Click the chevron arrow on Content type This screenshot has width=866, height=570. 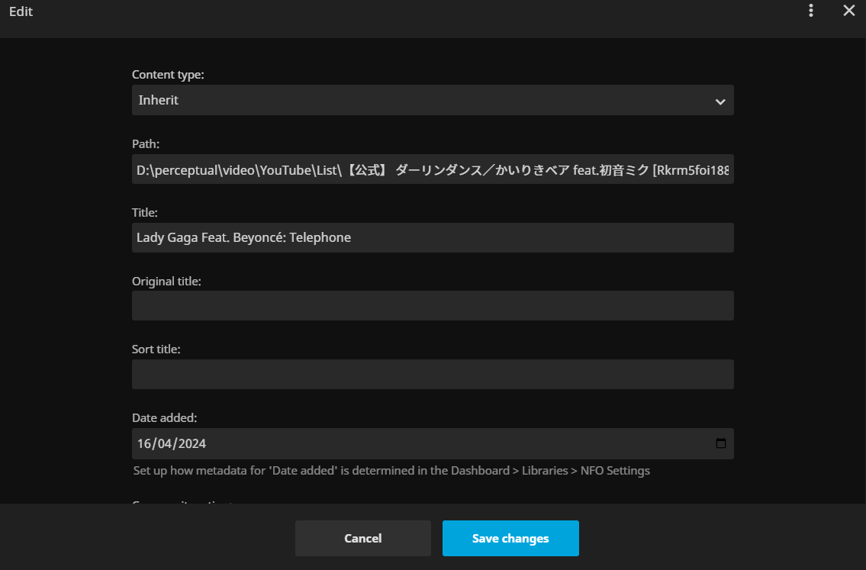tap(720, 101)
